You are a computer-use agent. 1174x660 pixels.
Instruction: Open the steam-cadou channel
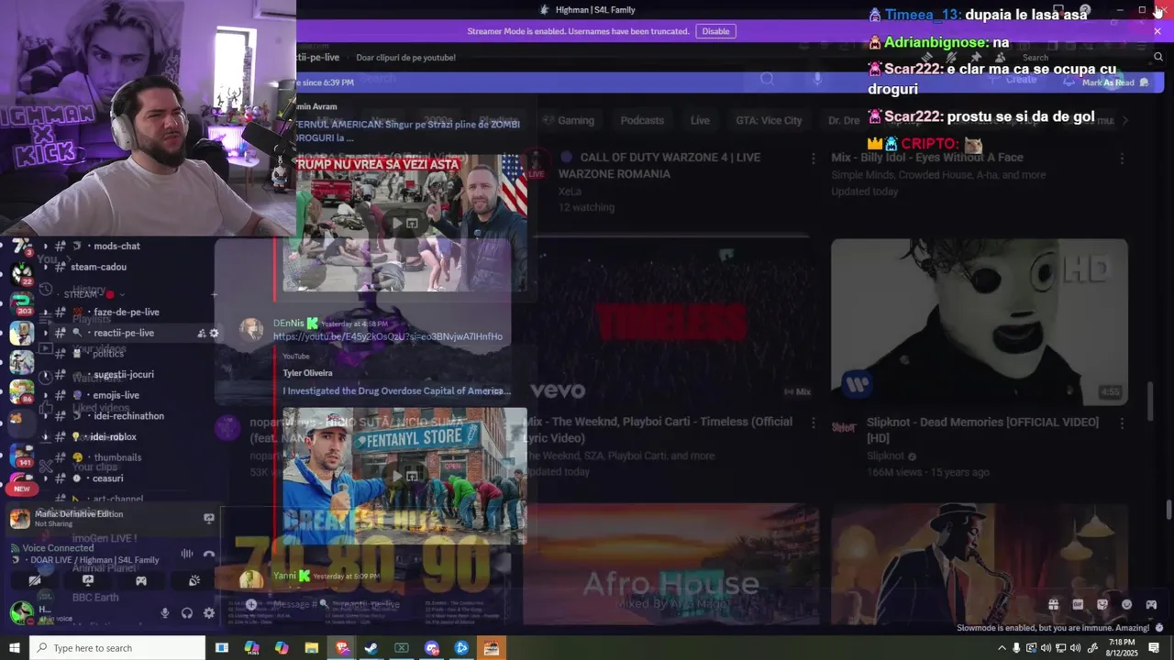click(x=98, y=267)
